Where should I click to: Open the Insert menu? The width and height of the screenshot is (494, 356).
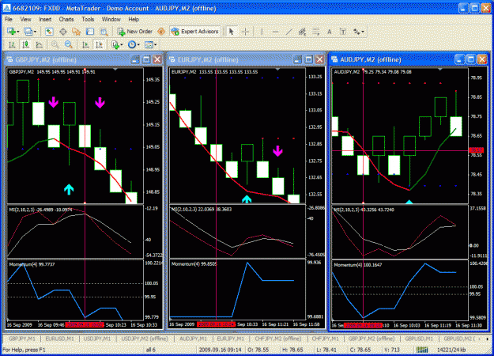click(45, 19)
